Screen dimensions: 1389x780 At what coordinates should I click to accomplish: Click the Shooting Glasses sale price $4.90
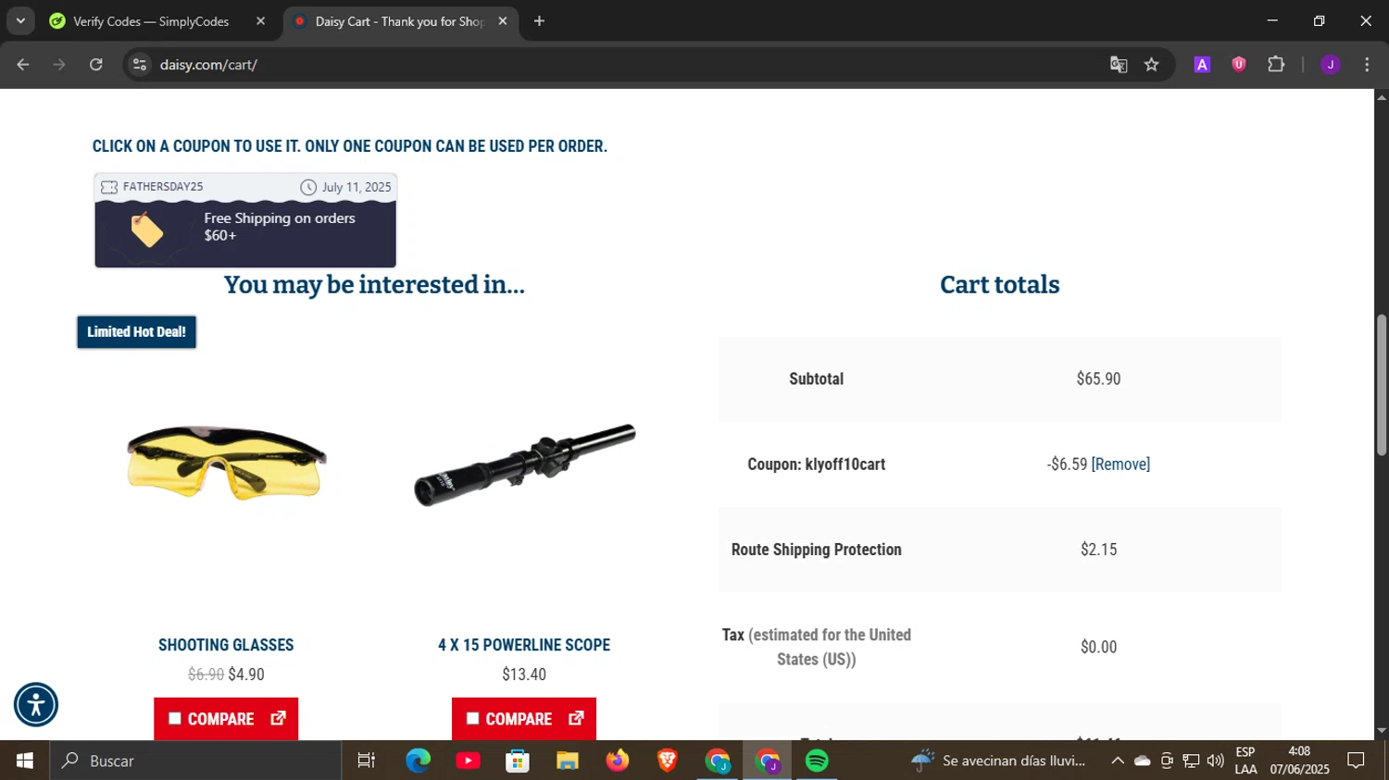coord(246,674)
